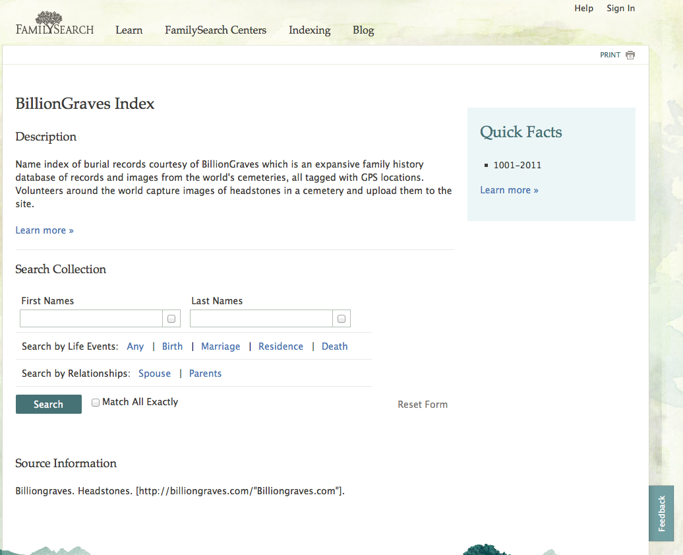Image resolution: width=683 pixels, height=555 pixels.
Task: Expand Residence life event search
Action: click(x=281, y=346)
